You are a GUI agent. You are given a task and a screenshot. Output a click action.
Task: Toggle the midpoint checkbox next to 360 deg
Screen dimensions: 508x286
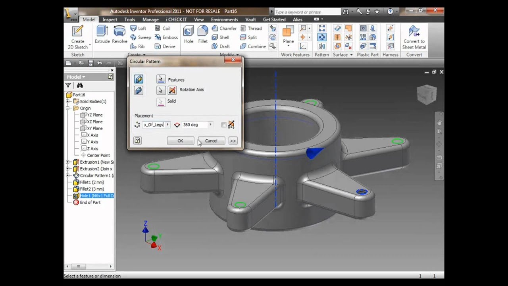224,125
